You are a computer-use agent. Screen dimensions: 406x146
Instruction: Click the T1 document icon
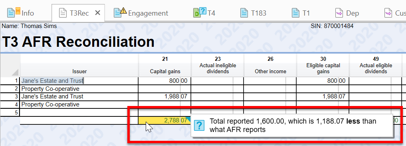pyautogui.click(x=296, y=13)
